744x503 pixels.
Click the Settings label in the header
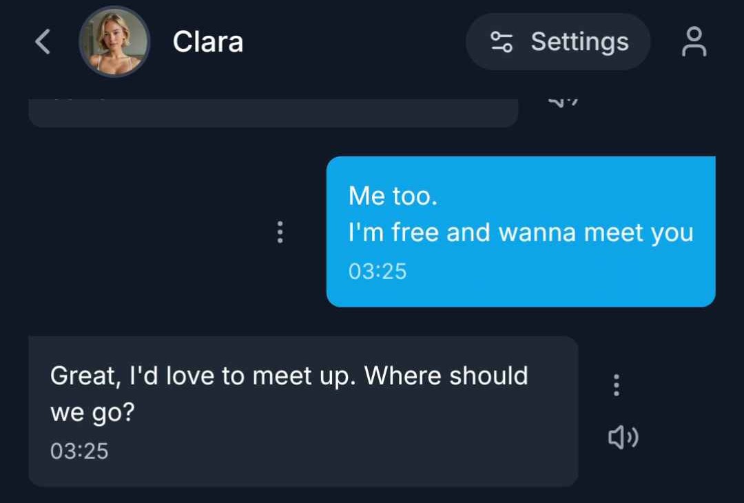pyautogui.click(x=579, y=42)
